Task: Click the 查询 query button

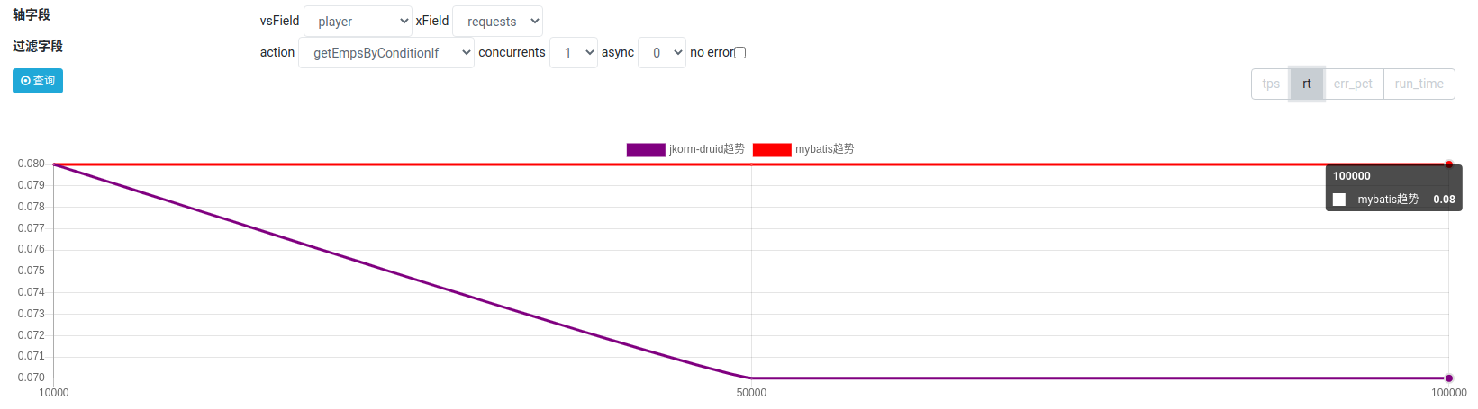Action: pos(38,81)
